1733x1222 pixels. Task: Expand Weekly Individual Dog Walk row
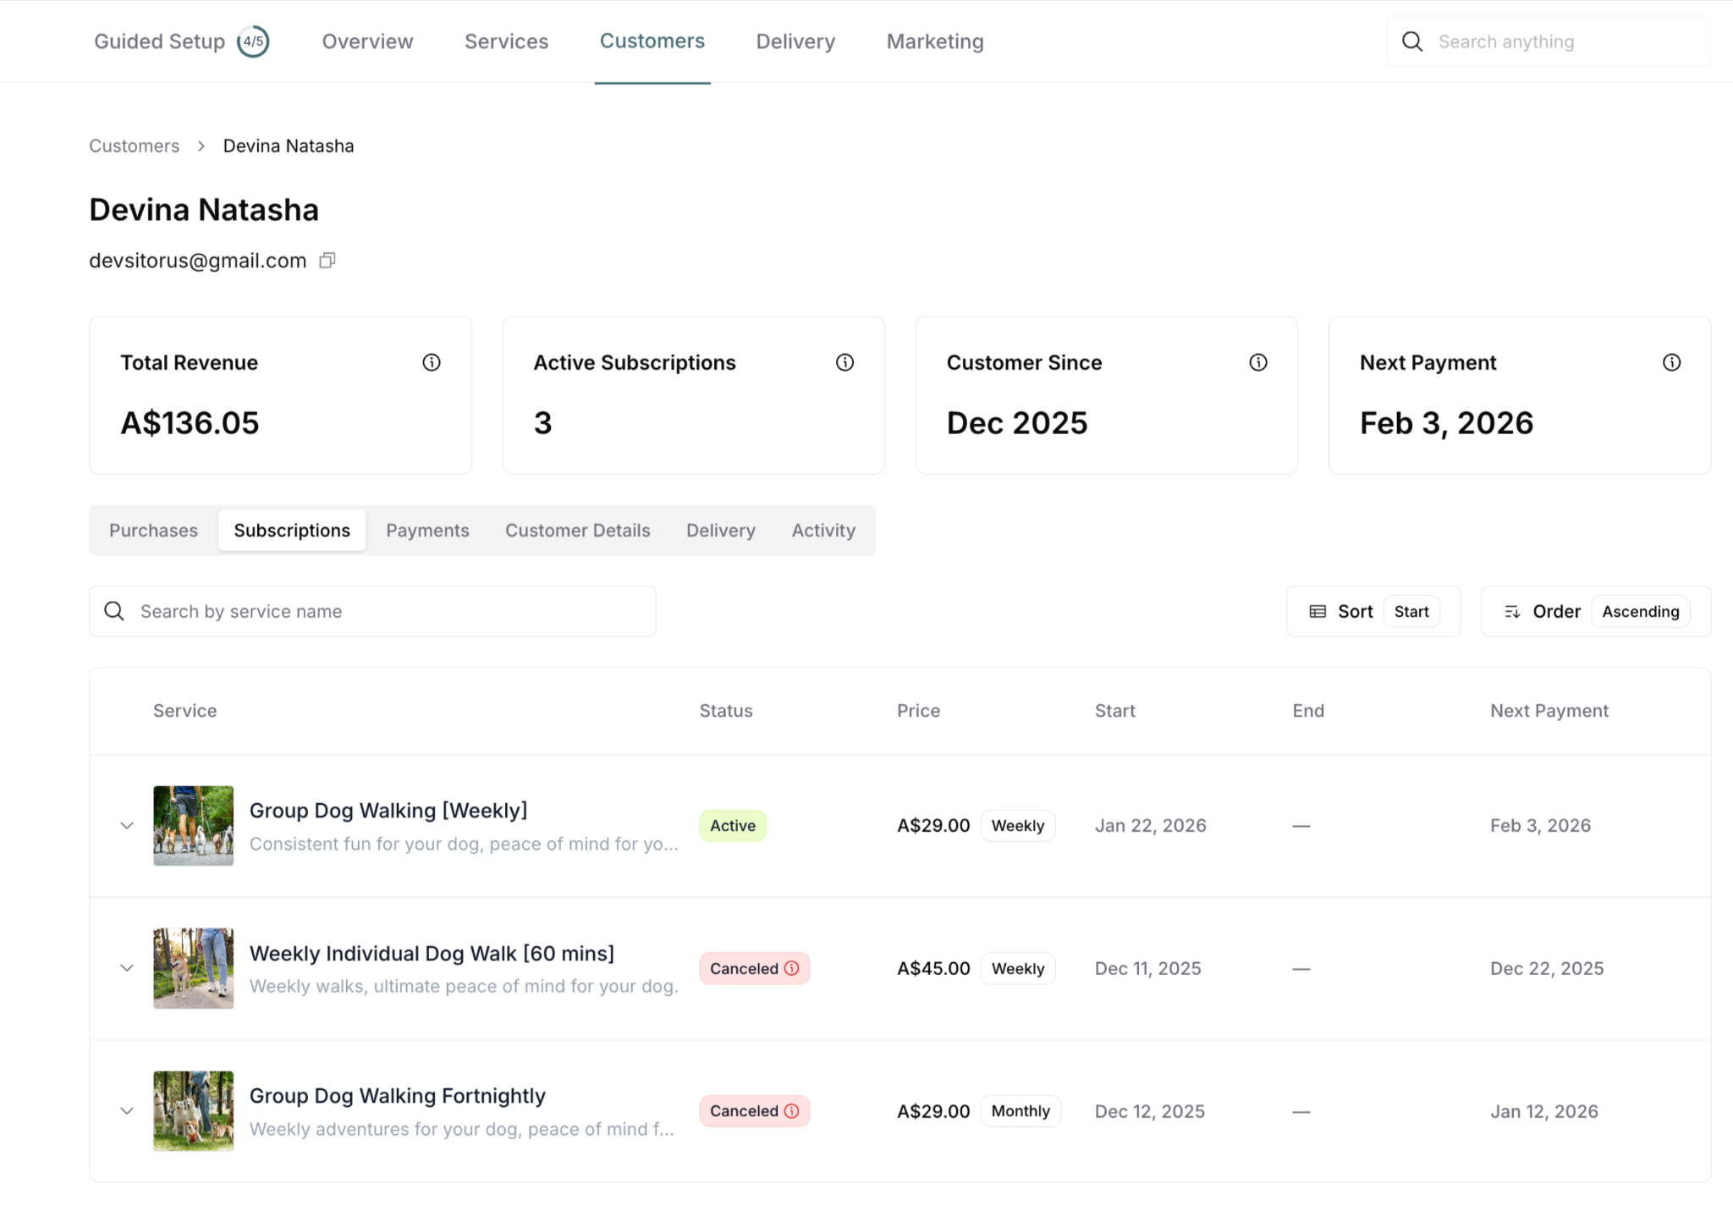pyautogui.click(x=127, y=968)
